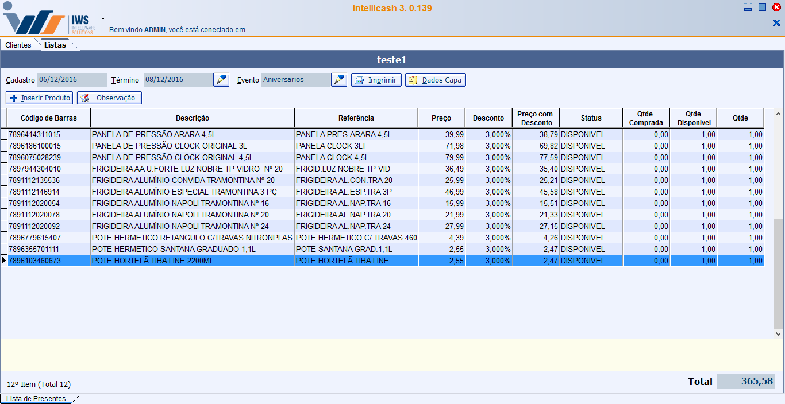Open Dados Capa button

[x=436, y=80]
